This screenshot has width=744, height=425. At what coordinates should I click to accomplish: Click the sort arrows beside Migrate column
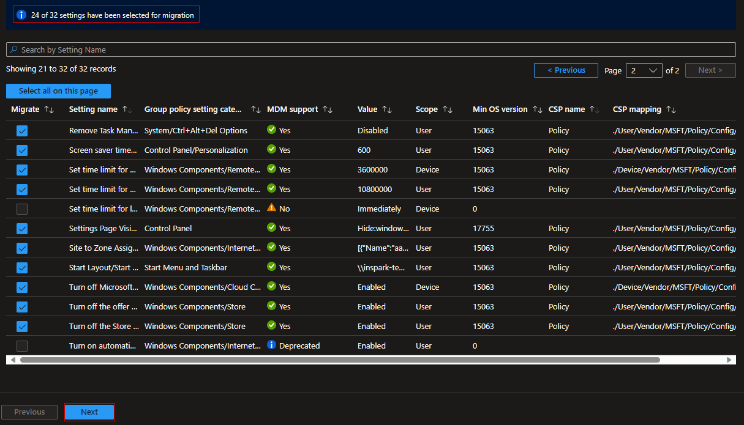(50, 109)
